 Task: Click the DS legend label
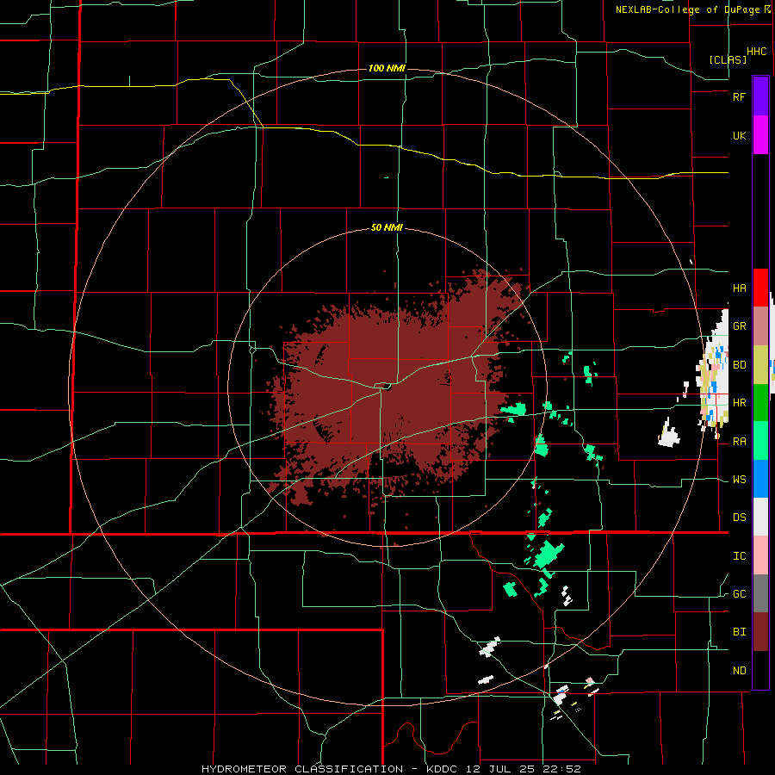(740, 518)
